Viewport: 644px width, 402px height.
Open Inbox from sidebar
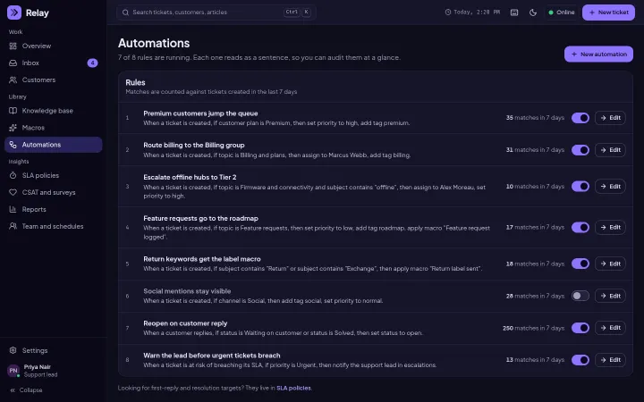pyautogui.click(x=54, y=63)
